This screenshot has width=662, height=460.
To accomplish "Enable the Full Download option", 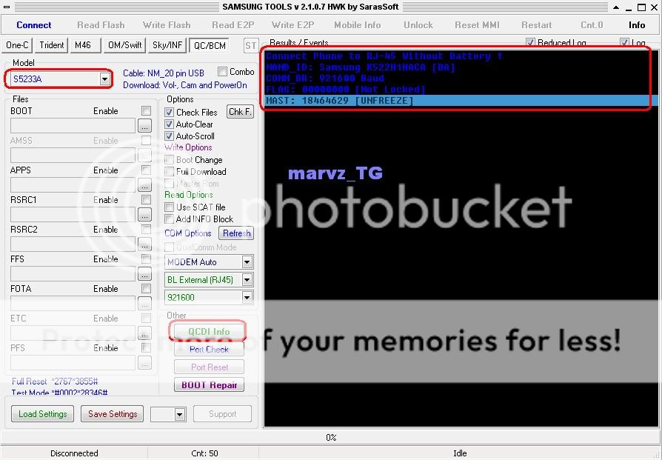I will [x=169, y=172].
